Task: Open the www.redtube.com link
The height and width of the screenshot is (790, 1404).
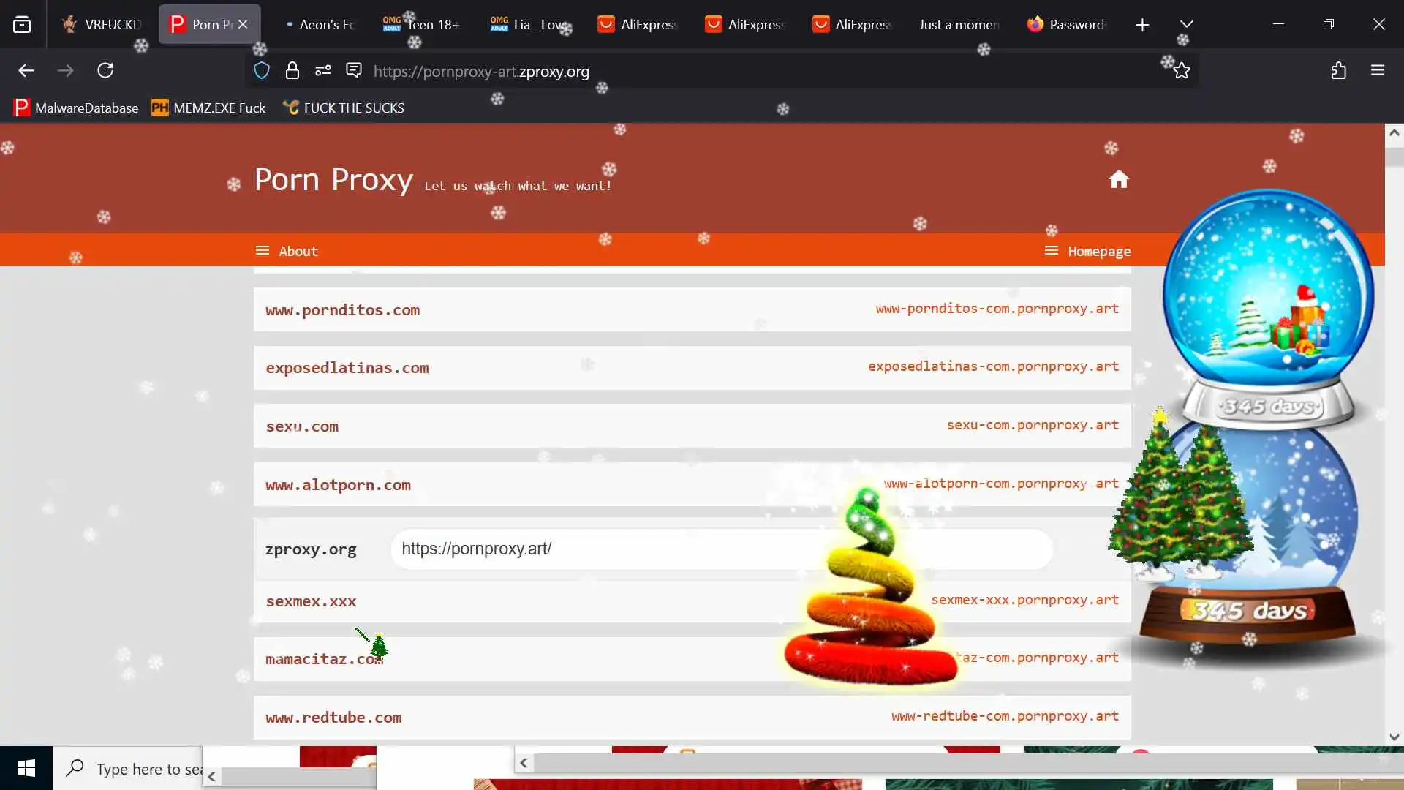Action: point(333,718)
